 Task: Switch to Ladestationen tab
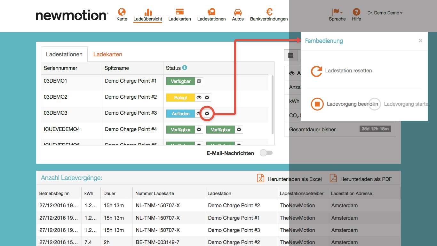[64, 54]
